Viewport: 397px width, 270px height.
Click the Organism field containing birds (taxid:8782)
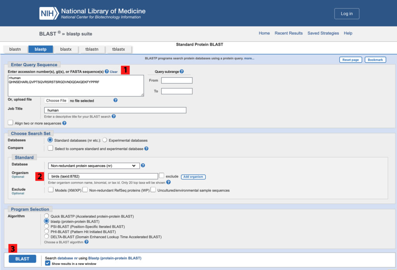(103, 176)
